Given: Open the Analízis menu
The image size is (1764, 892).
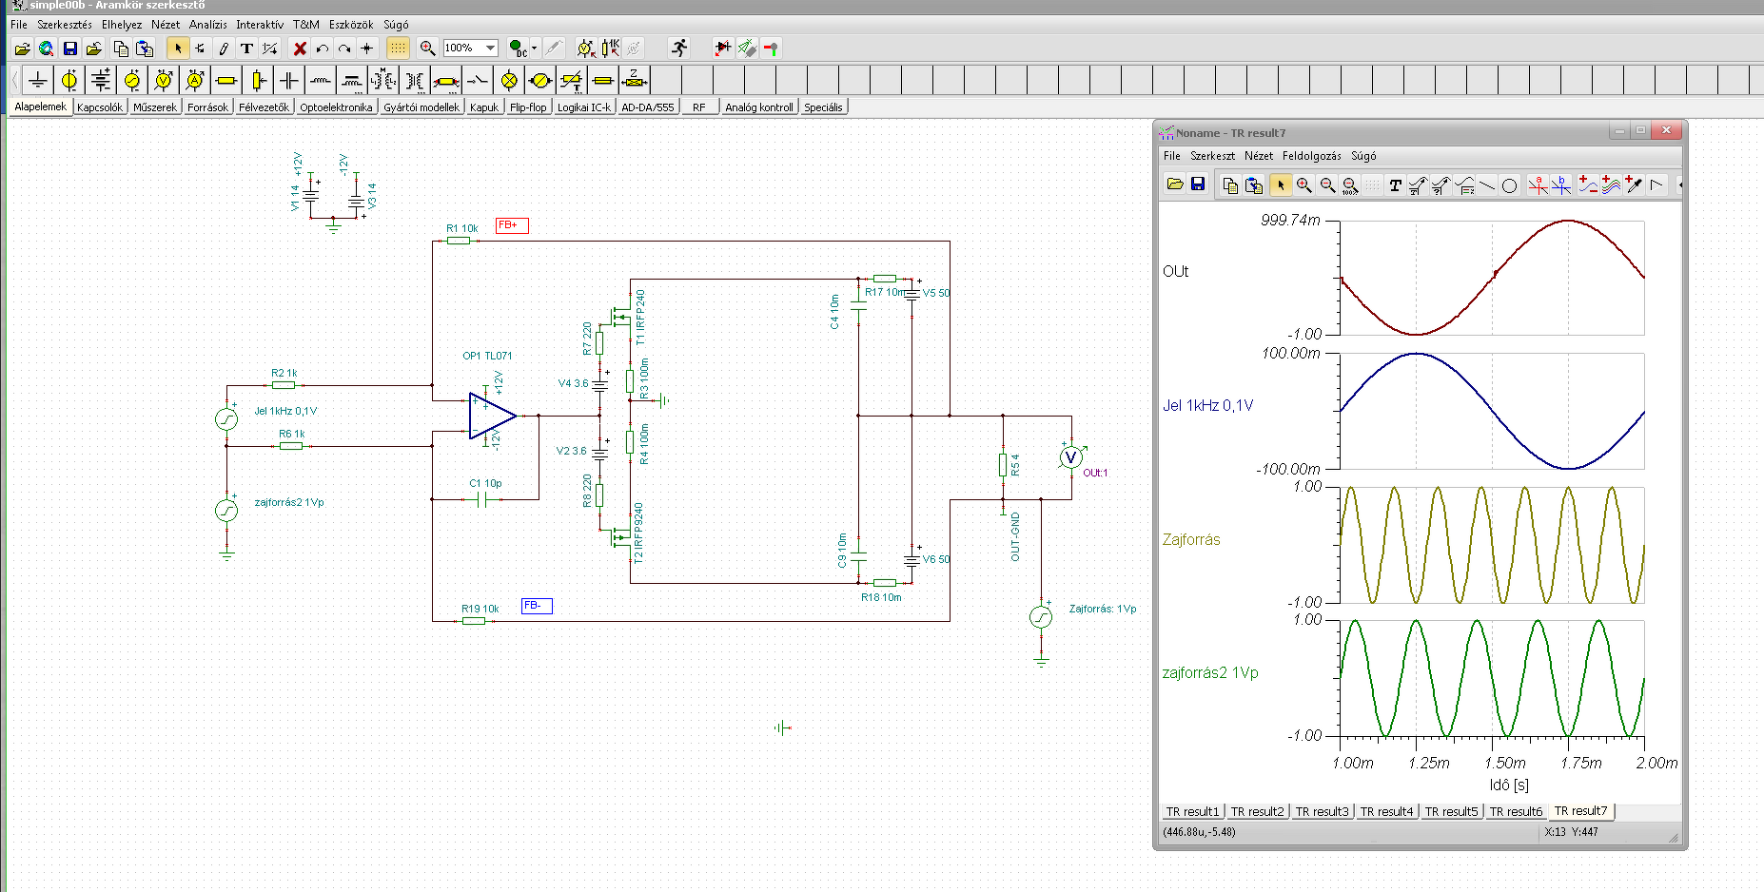Looking at the screenshot, I should click(207, 25).
